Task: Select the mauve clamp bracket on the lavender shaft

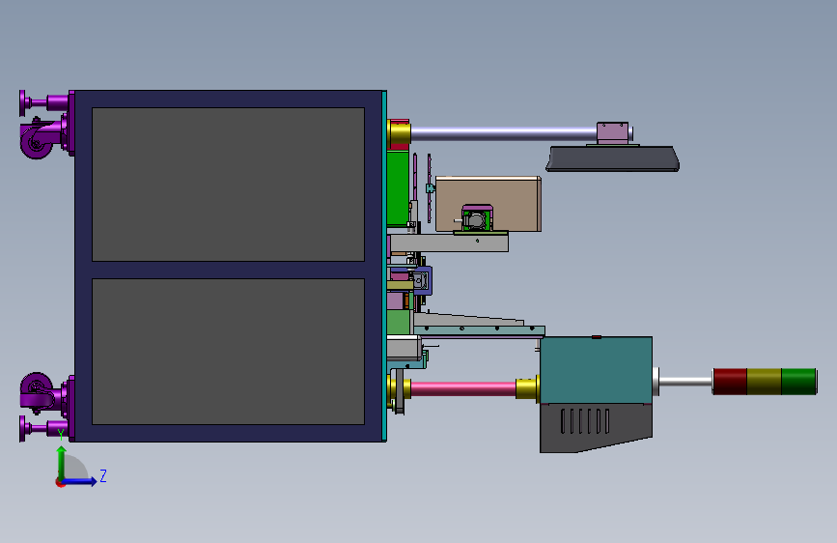Action: [612, 133]
